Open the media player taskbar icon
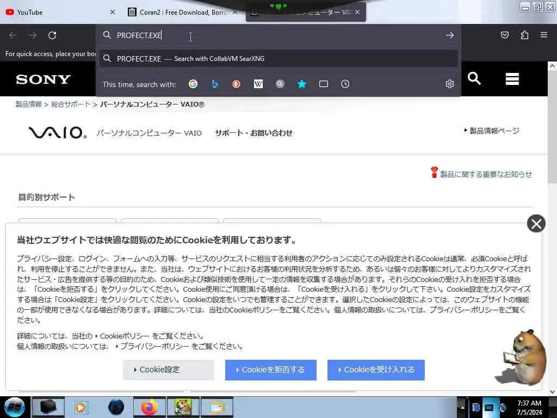Image resolution: width=557 pixels, height=418 pixels. [82, 407]
